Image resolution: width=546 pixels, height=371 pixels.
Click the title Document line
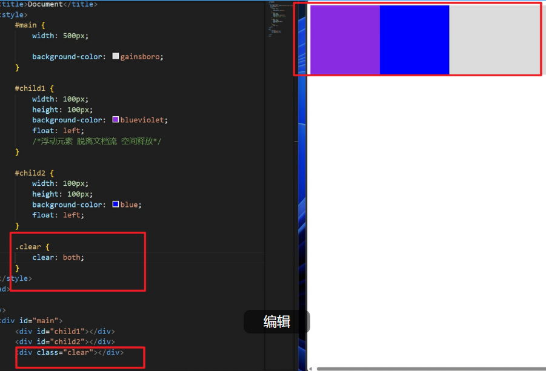[48, 4]
